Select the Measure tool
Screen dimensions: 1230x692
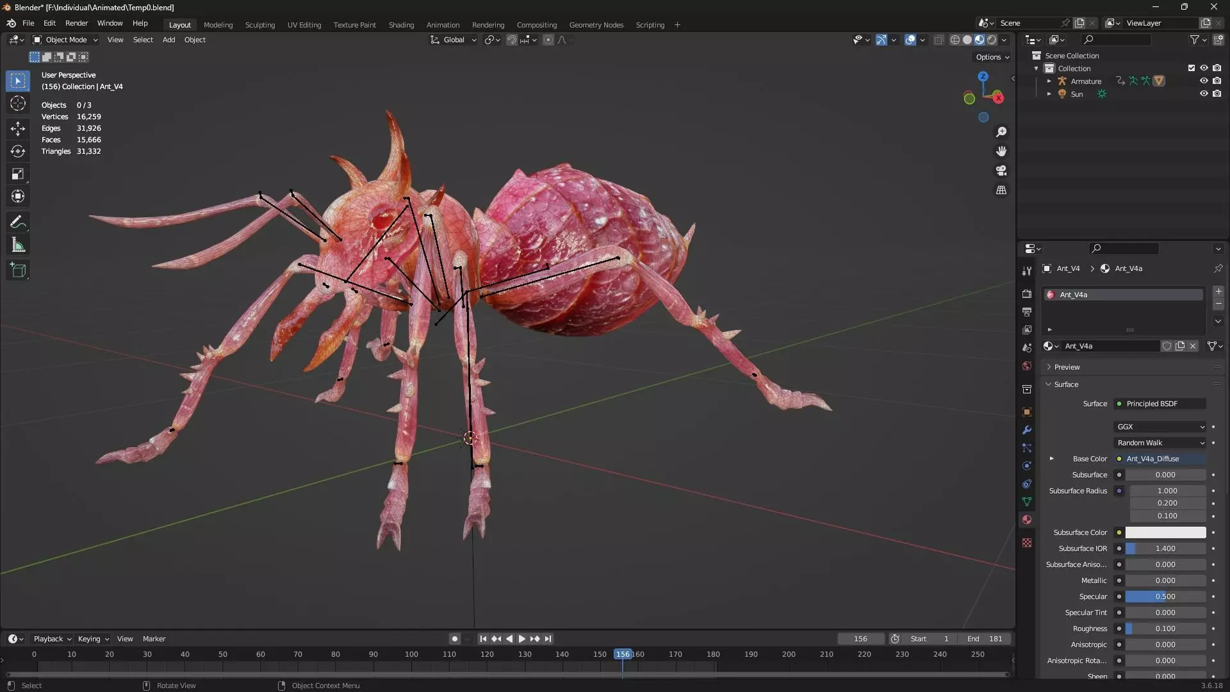coord(18,245)
